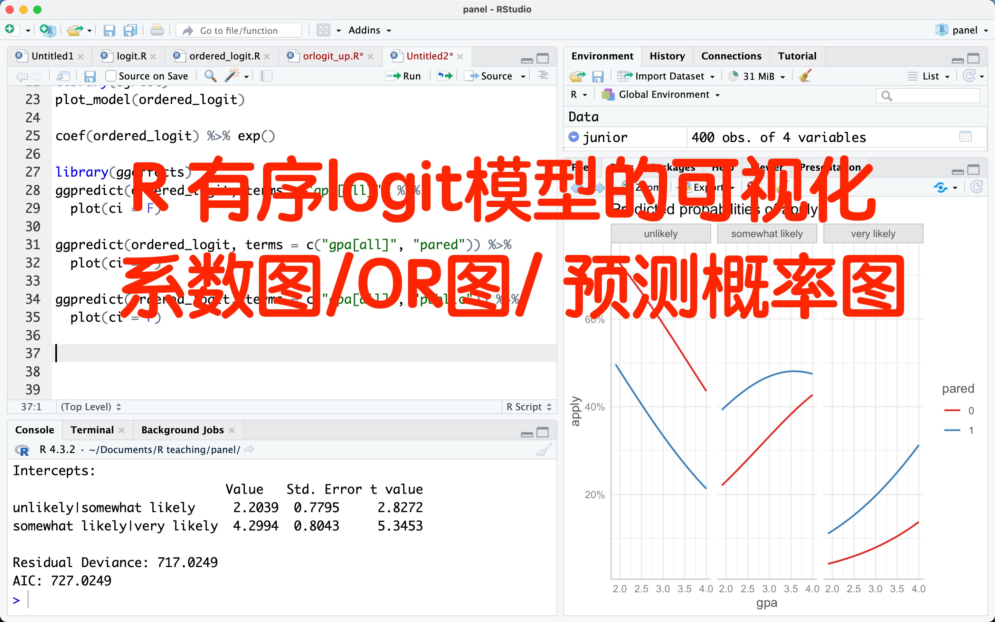View the junior data table icon

(965, 136)
